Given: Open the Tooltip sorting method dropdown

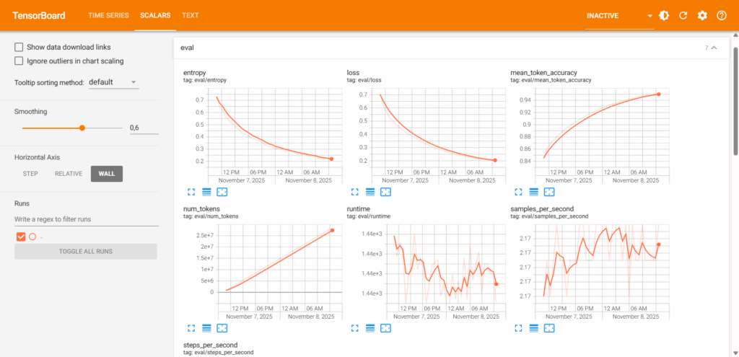Looking at the screenshot, I should [113, 82].
